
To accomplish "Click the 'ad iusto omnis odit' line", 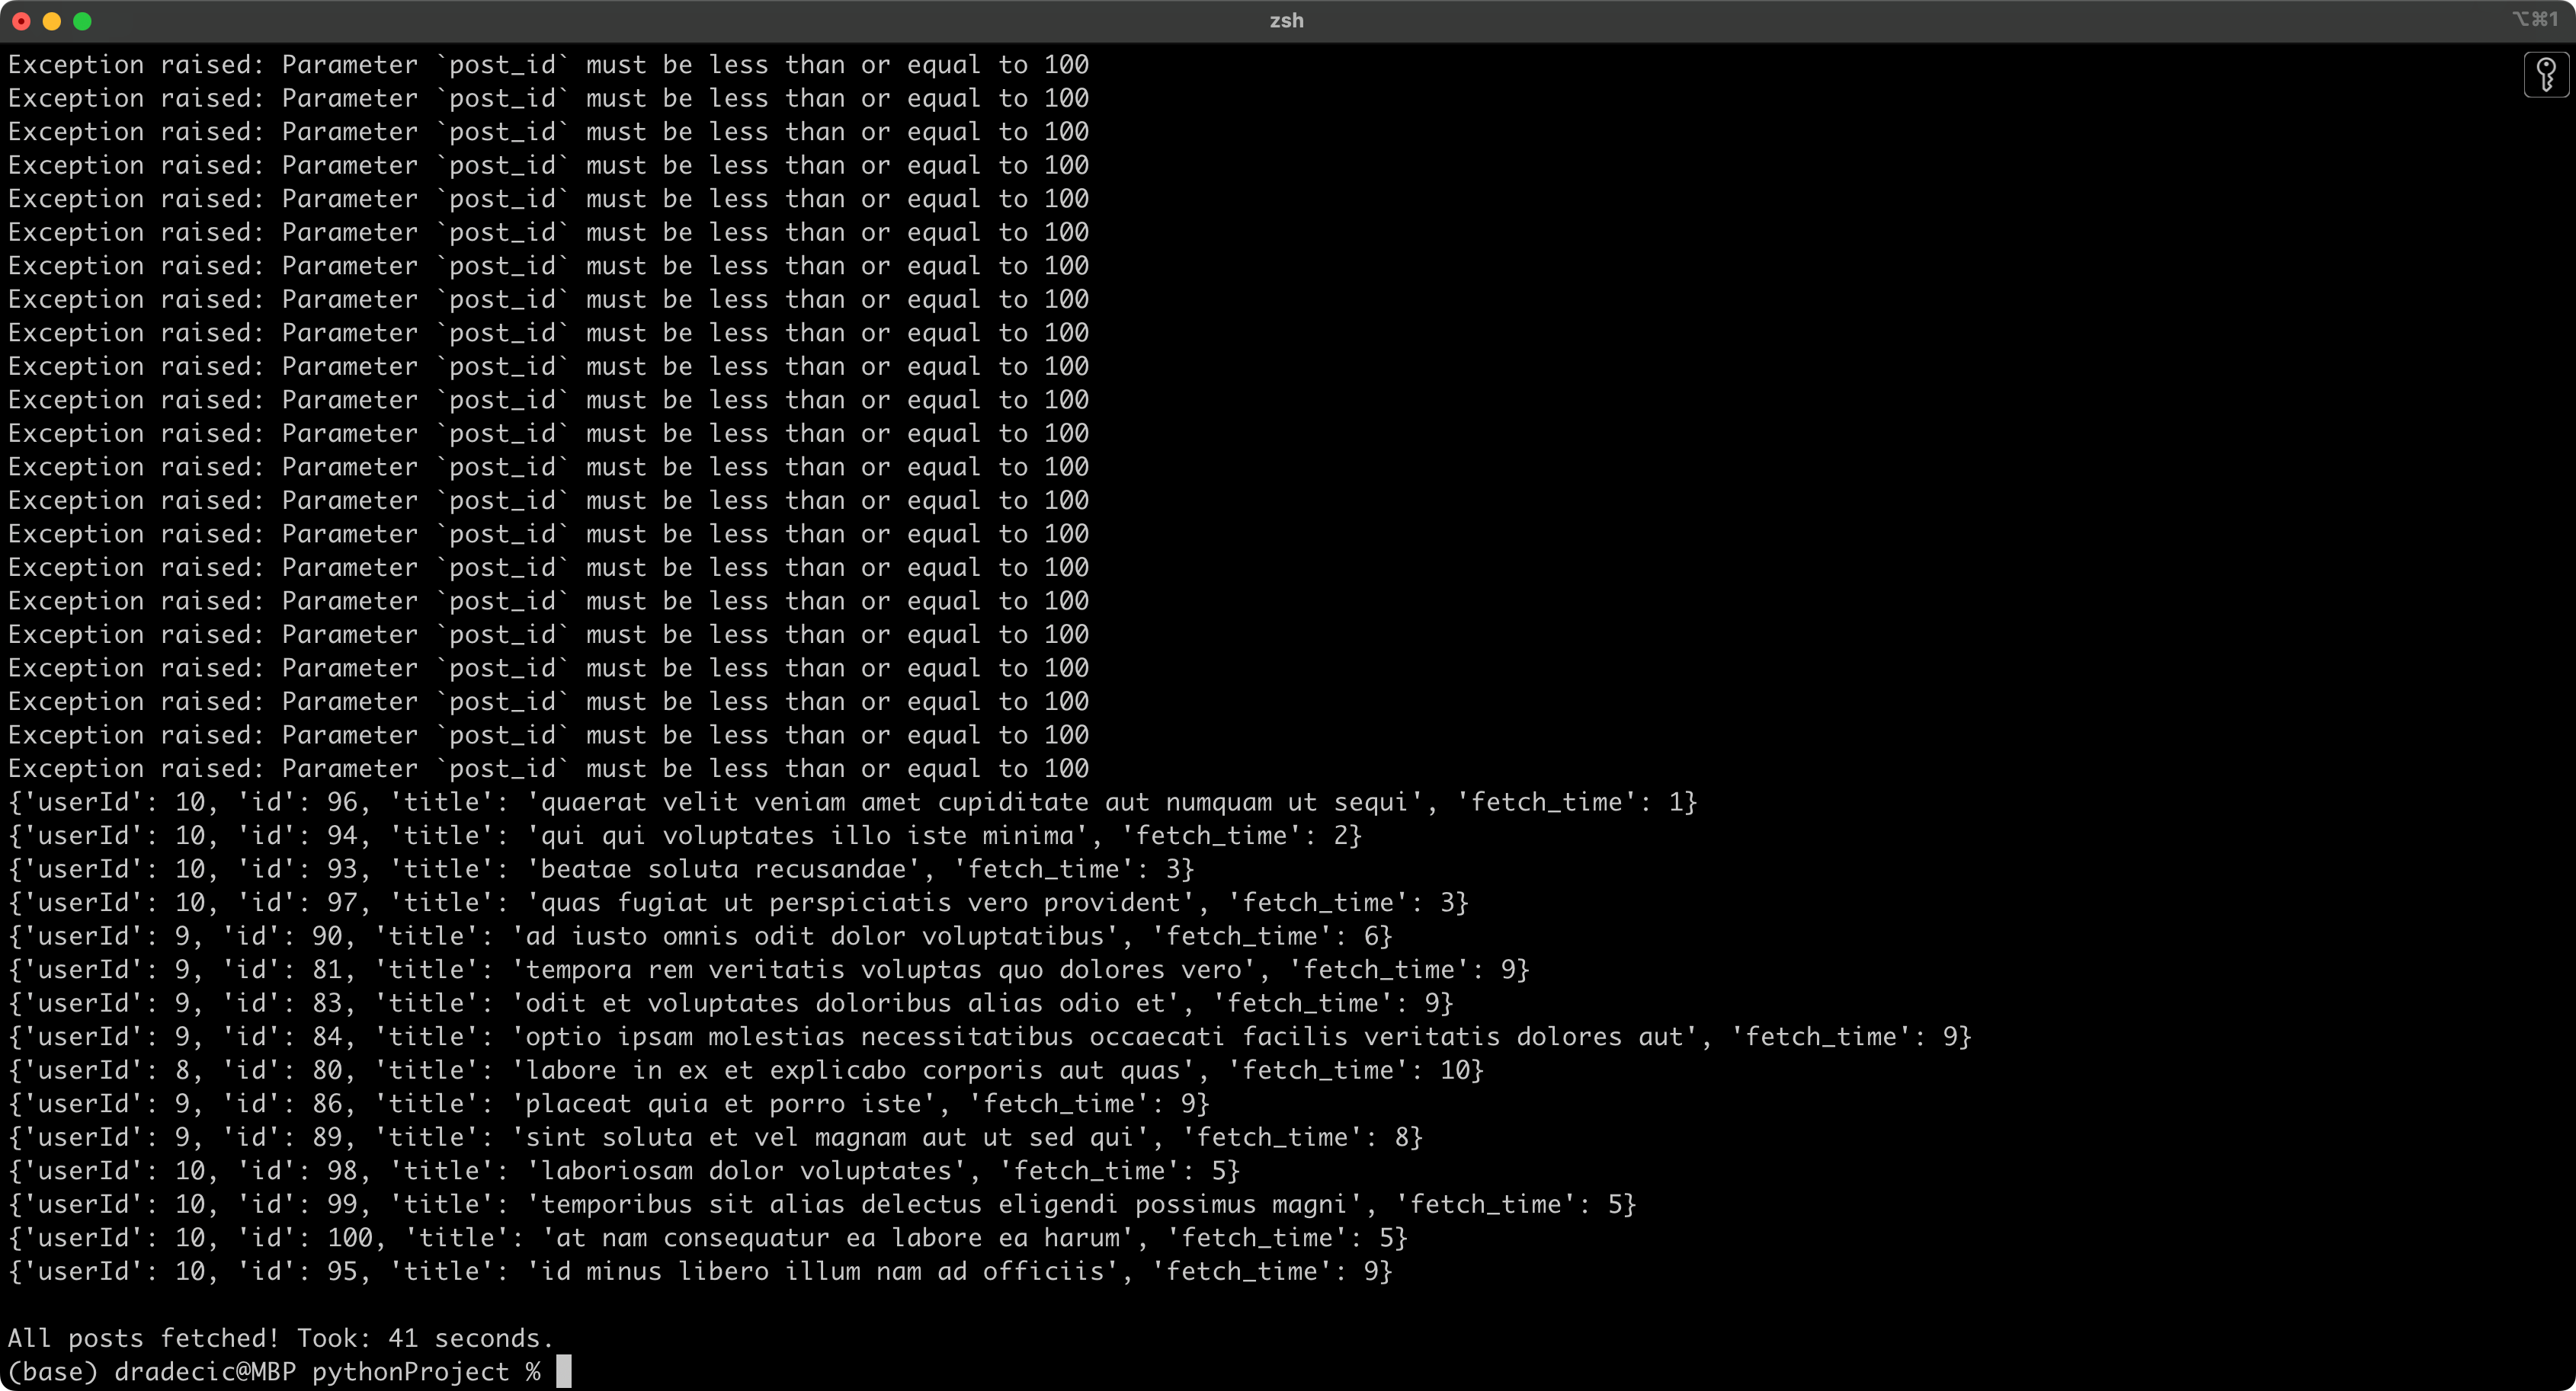I will (x=700, y=936).
